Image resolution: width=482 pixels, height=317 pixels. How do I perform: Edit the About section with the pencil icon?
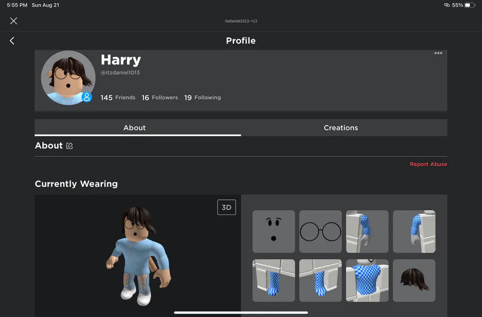[70, 146]
